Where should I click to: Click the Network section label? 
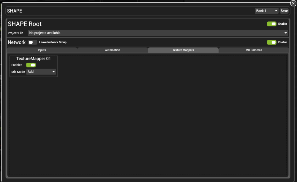coord(16,42)
